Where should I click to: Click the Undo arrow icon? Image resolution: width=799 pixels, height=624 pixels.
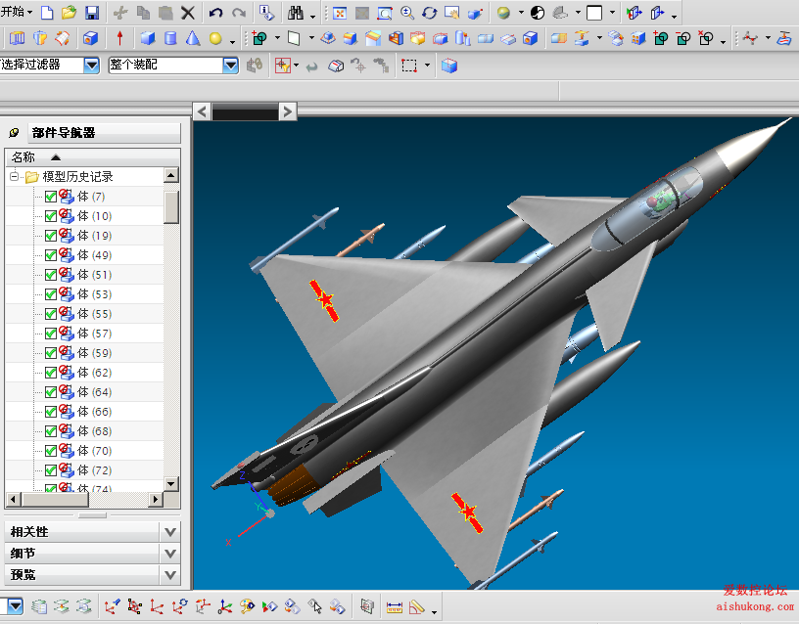tap(215, 14)
